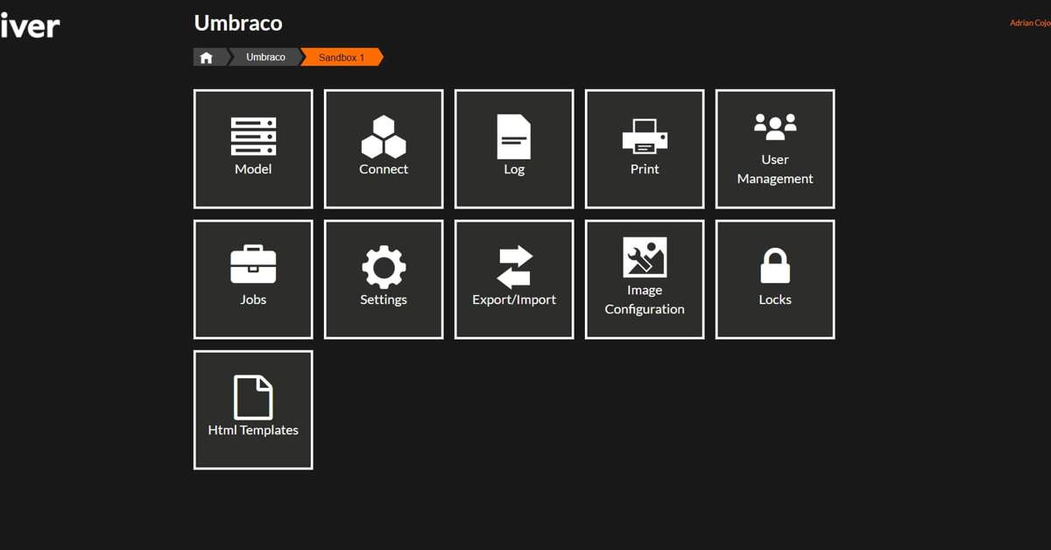The width and height of the screenshot is (1051, 550).
Task: Click the inRiver logo in the corner
Action: (x=30, y=25)
